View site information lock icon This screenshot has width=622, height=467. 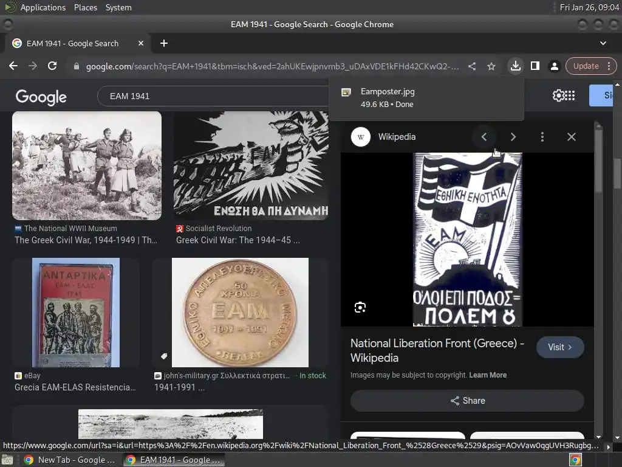click(x=77, y=66)
